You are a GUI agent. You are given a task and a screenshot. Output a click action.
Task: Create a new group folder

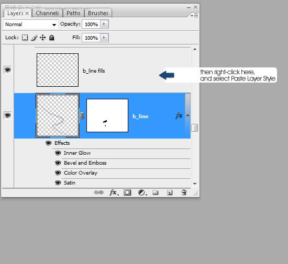(155, 192)
